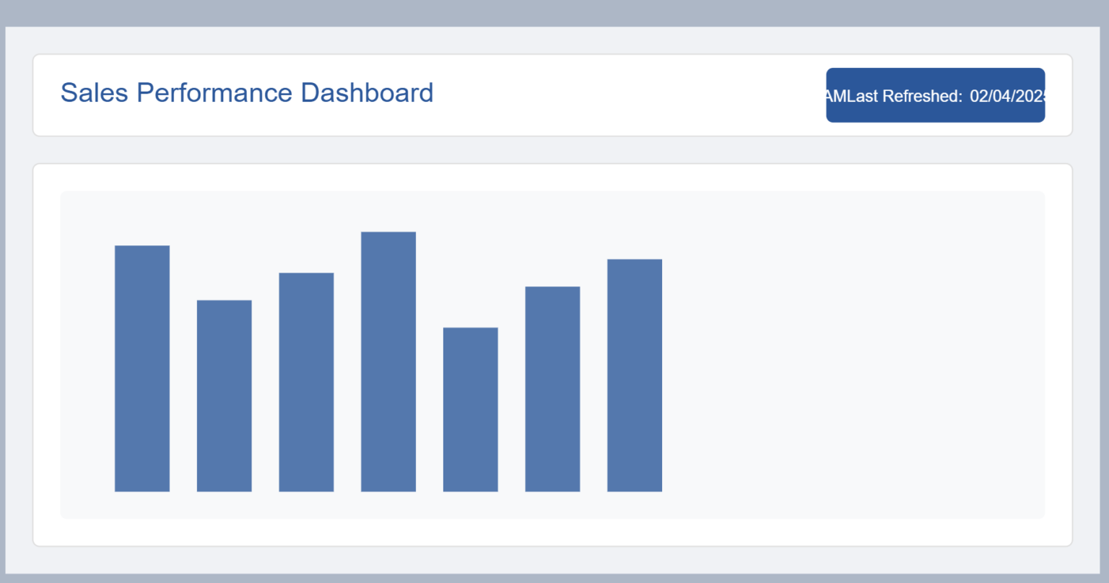Screen dimensions: 1109x583
Task: Select the first bar in the chart
Action: pos(142,368)
